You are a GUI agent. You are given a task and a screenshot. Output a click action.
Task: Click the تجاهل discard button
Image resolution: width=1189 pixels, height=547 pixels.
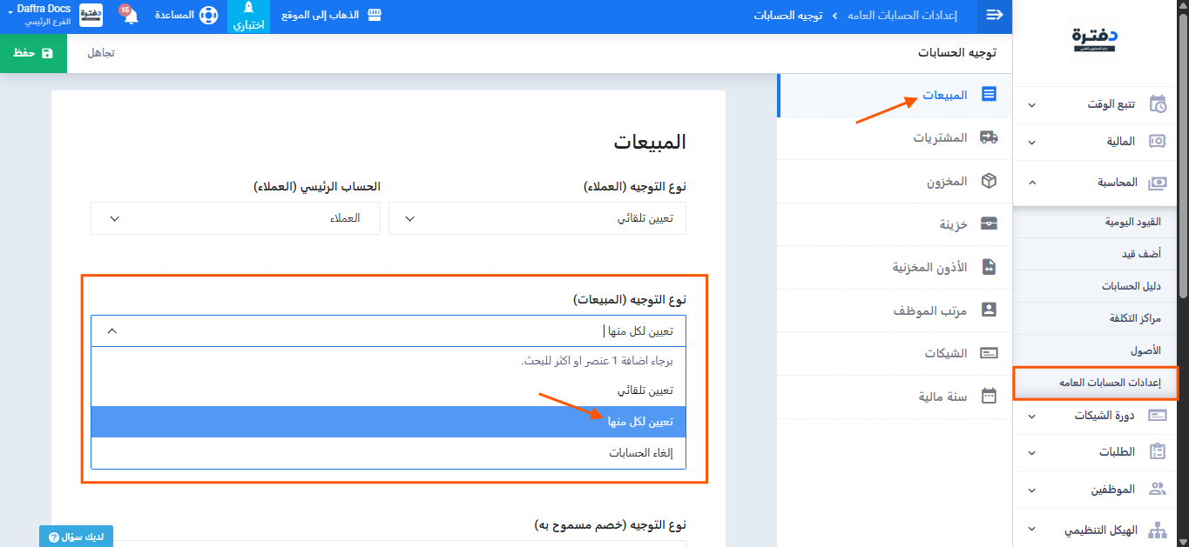(101, 53)
